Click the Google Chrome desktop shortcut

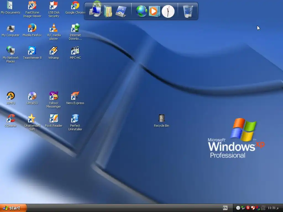[x=75, y=8]
